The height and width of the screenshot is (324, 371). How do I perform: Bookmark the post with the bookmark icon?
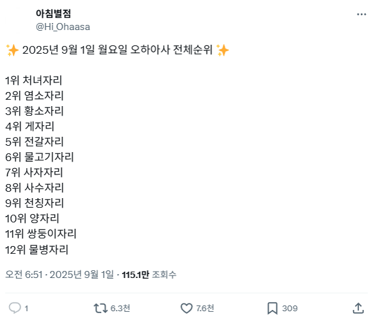click(x=272, y=308)
